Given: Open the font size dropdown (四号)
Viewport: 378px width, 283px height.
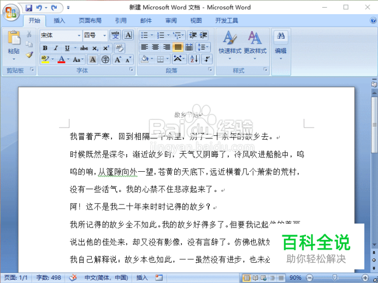Looking at the screenshot, I should coord(104,35).
